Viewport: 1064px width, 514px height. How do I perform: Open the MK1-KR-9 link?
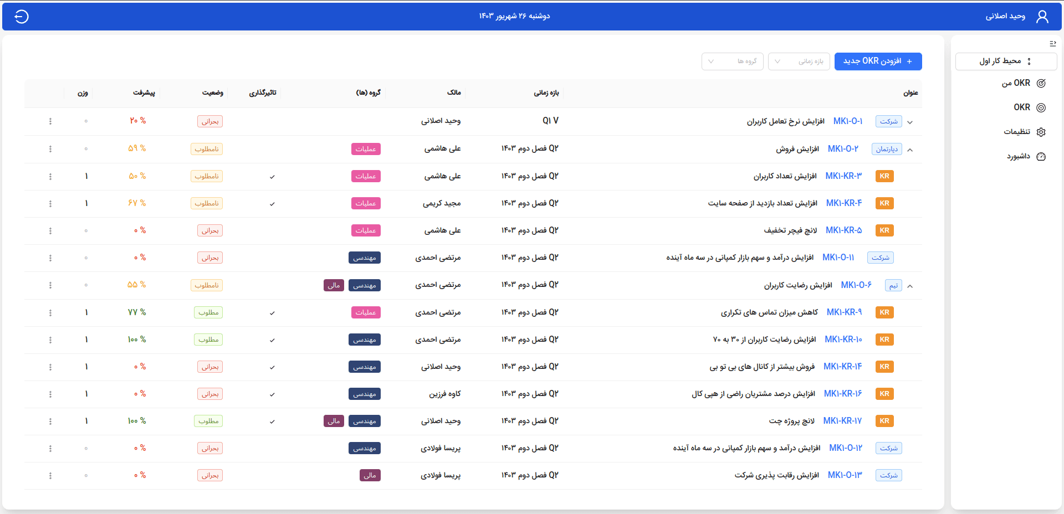(x=844, y=312)
